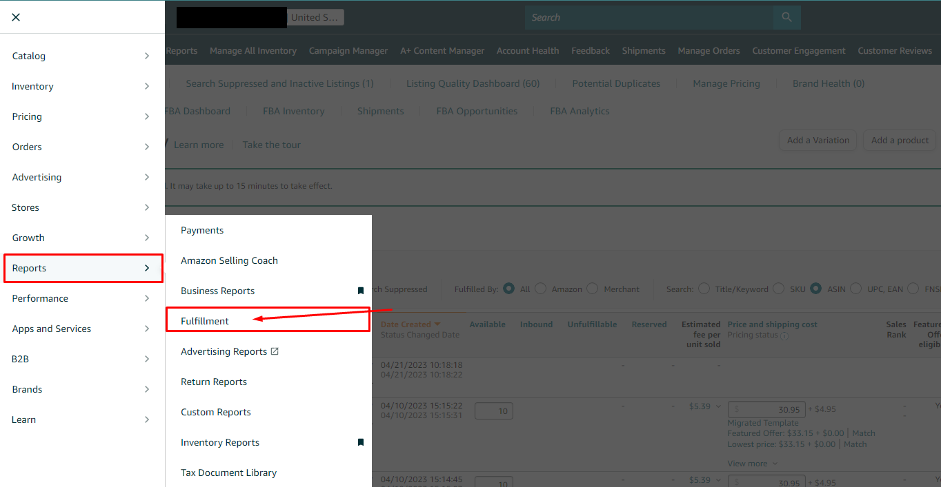Click the top Search input field
Image resolution: width=941 pixels, height=487 pixels.
click(x=649, y=17)
